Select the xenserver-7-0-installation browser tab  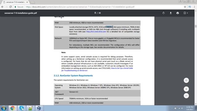(15, 2)
